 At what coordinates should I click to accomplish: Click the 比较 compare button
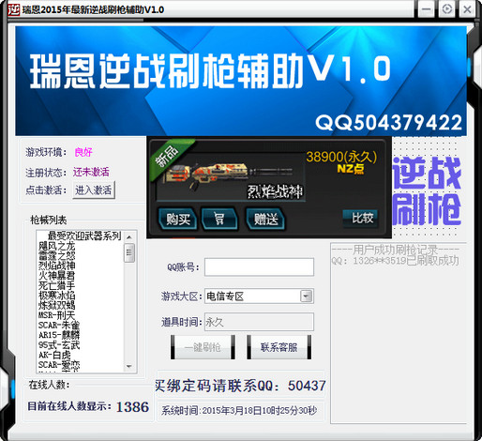coord(361,218)
